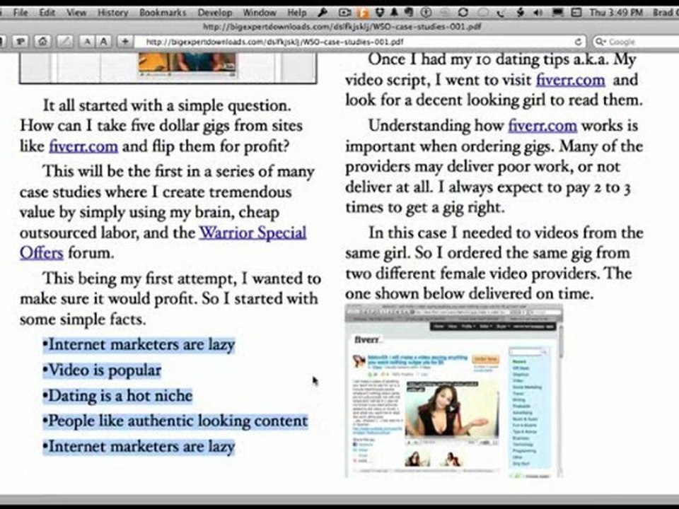Click the plus add bookmark button
This screenshot has height=509, width=679.
coord(125,42)
